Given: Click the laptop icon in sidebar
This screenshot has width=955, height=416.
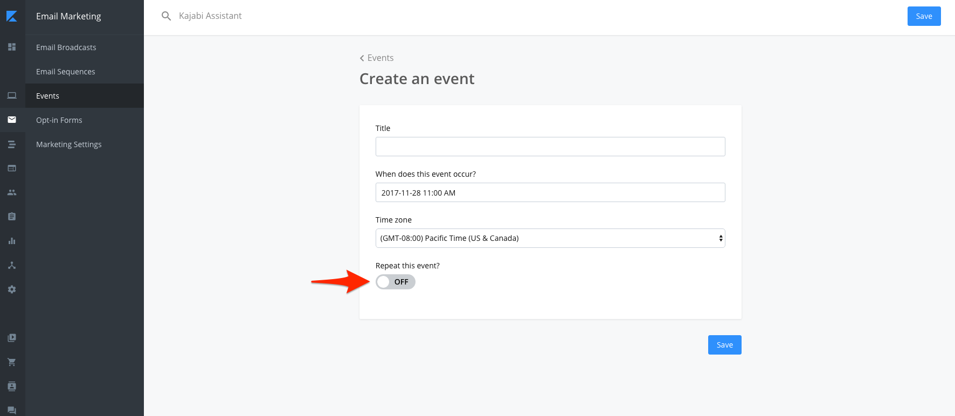Looking at the screenshot, I should pyautogui.click(x=12, y=95).
